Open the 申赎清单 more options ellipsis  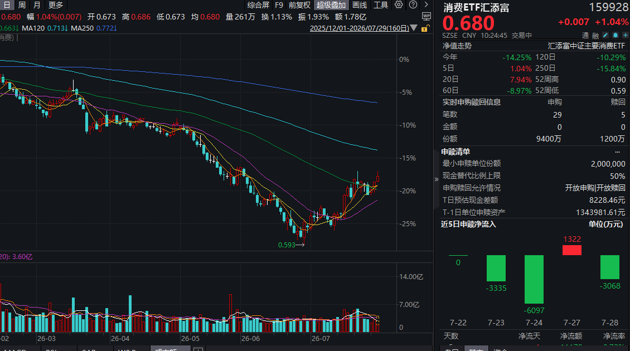coord(618,152)
